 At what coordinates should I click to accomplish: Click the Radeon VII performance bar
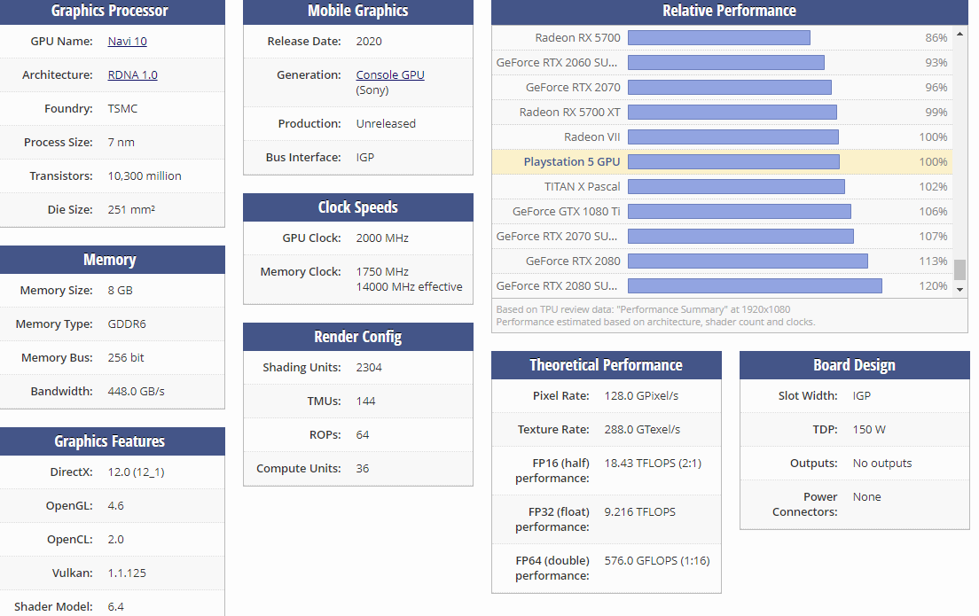(x=732, y=137)
